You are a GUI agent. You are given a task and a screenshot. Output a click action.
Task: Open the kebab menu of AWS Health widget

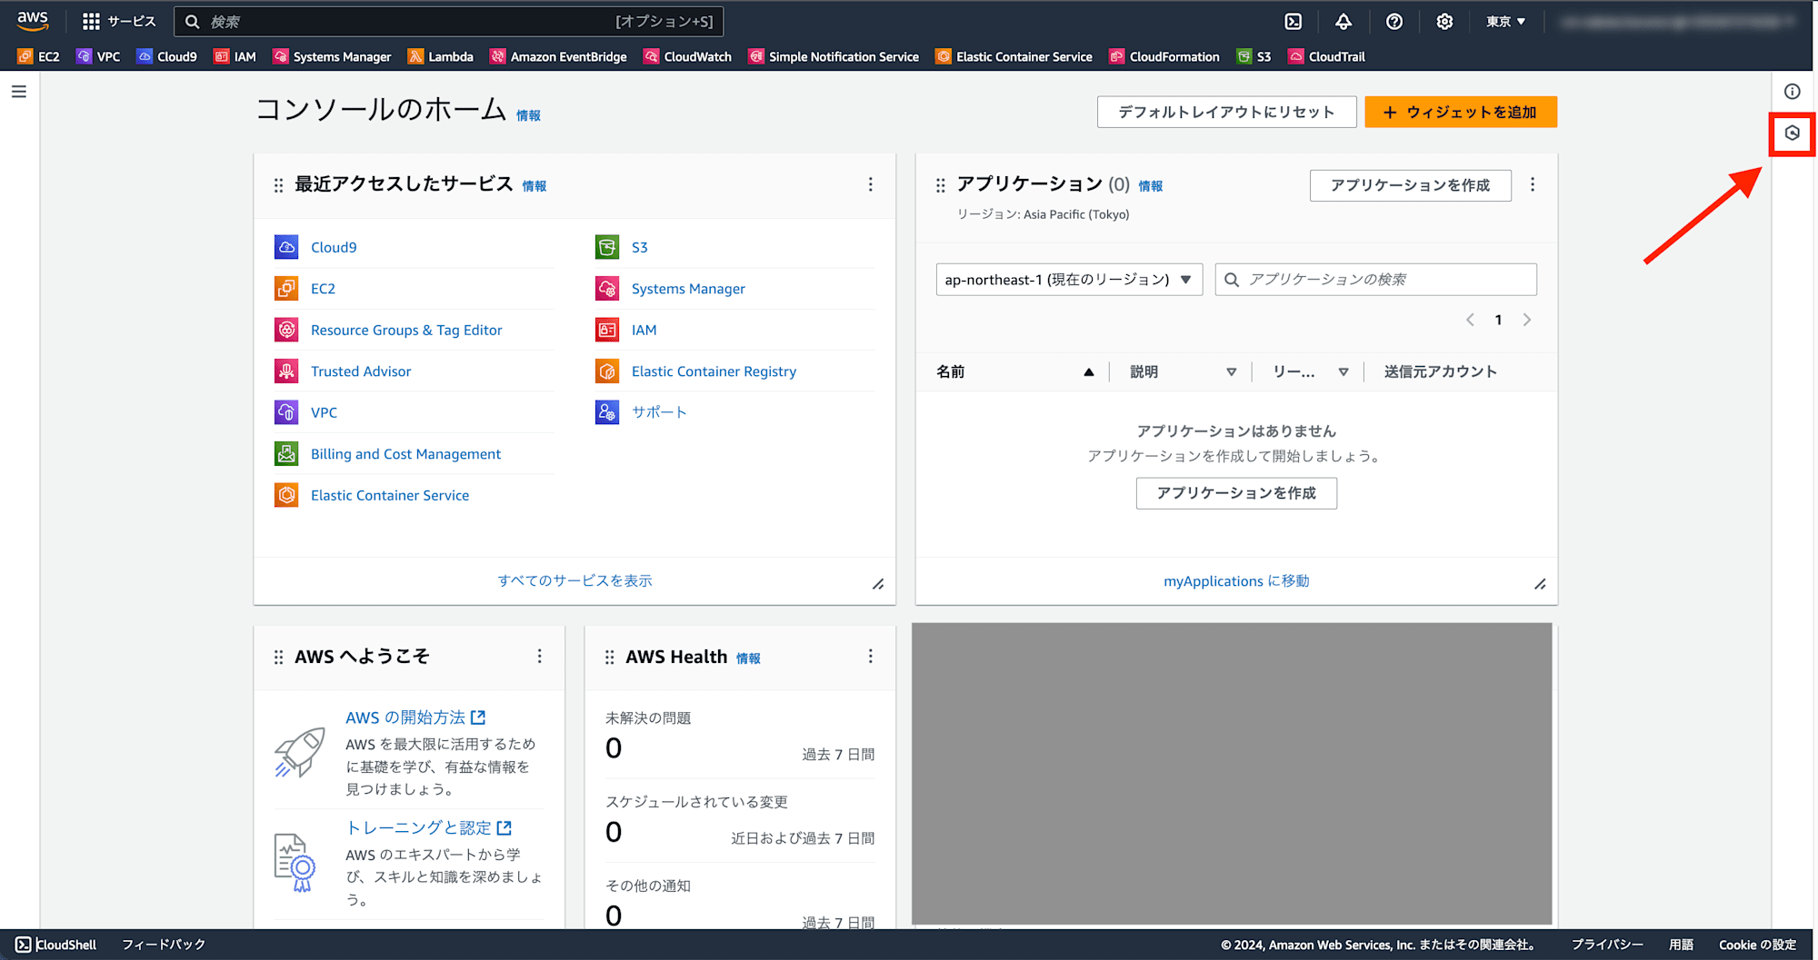pyautogui.click(x=870, y=656)
